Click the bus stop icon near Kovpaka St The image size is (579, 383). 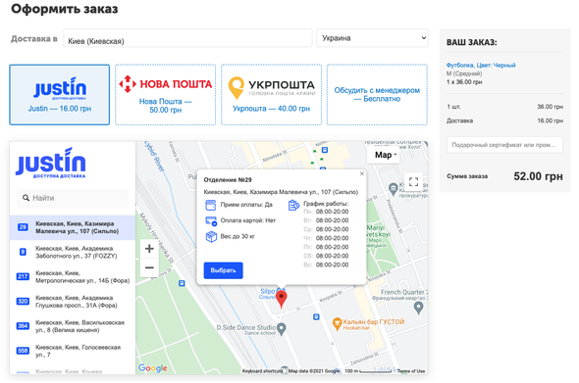pos(316,316)
